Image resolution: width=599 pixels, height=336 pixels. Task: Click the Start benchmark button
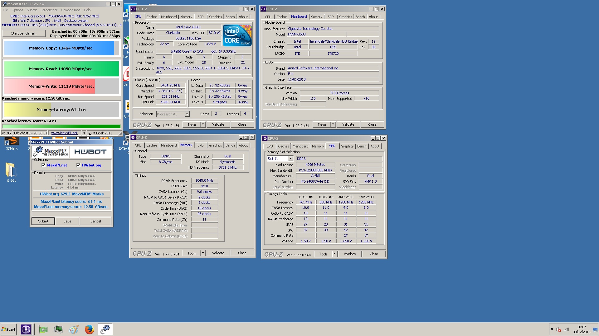(24, 33)
